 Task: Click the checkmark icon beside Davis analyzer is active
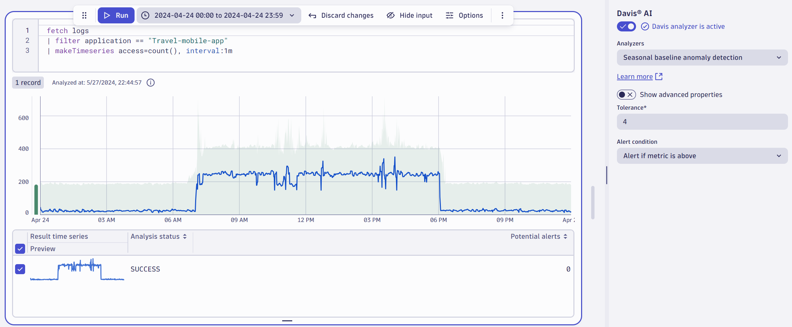click(x=645, y=26)
